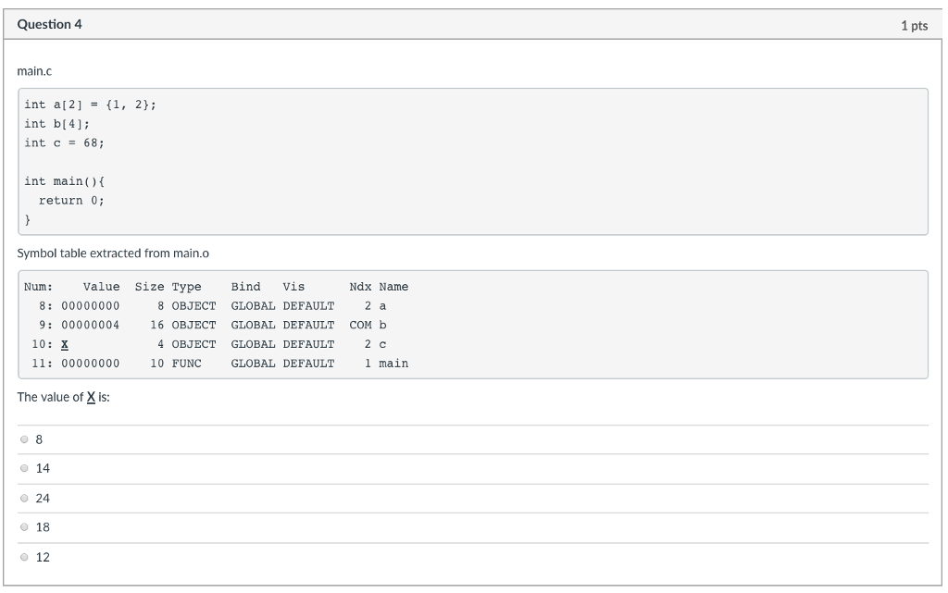Click the return 0 statement

[71, 200]
